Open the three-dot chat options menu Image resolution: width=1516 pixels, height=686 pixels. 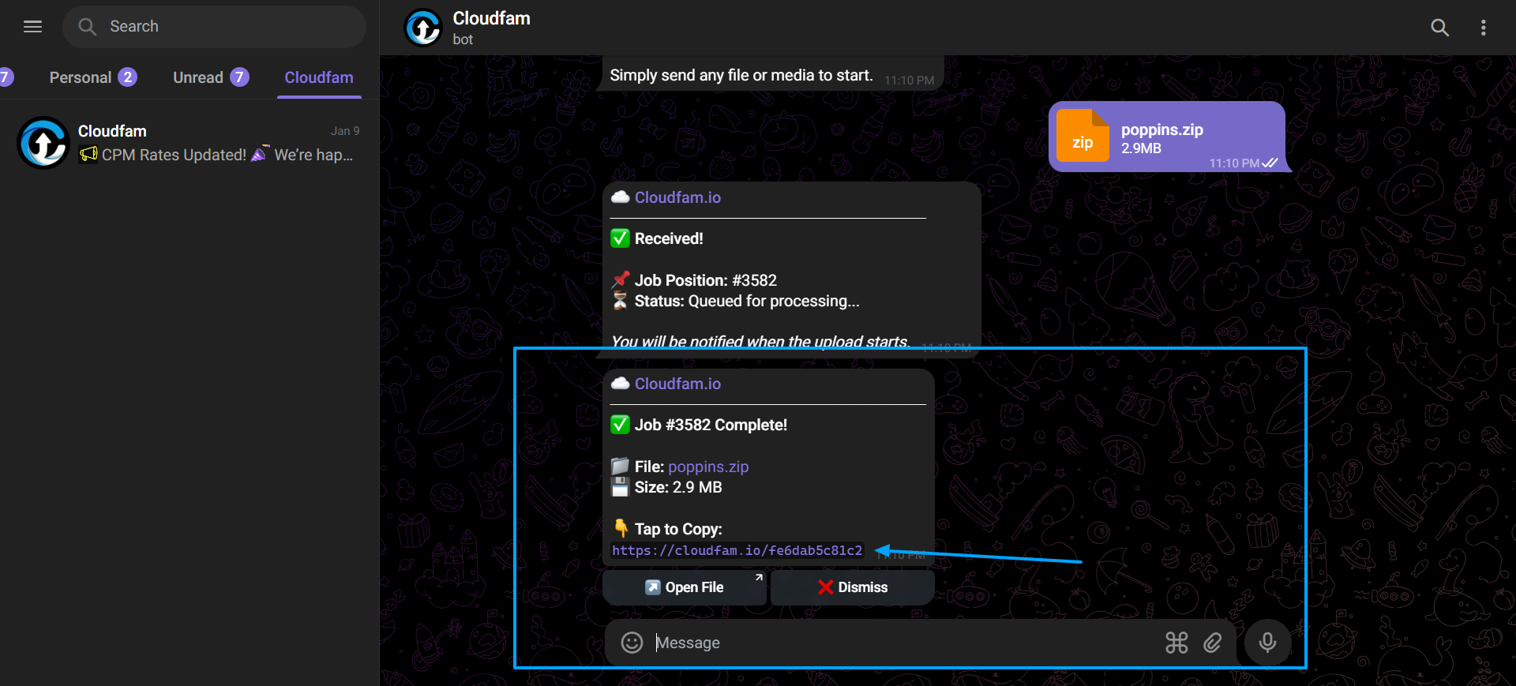1484,28
